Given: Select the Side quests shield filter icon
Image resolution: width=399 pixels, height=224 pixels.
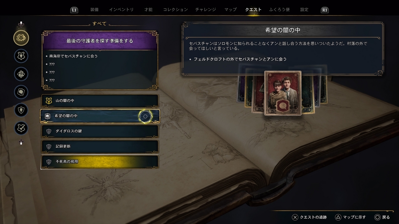Looking at the screenshot, I should pos(21,110).
